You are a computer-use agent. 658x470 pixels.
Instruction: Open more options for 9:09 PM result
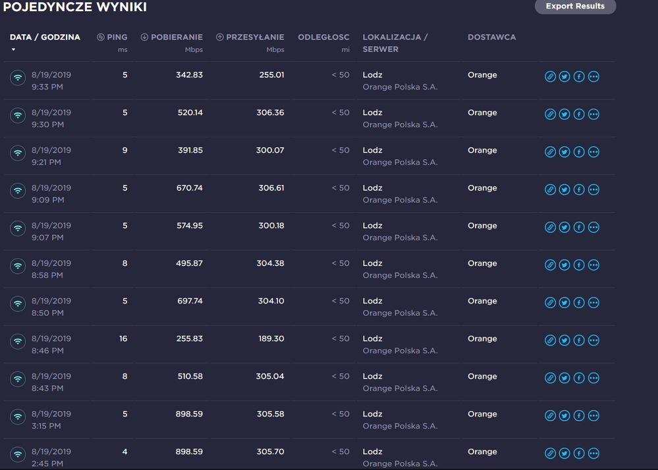point(593,190)
